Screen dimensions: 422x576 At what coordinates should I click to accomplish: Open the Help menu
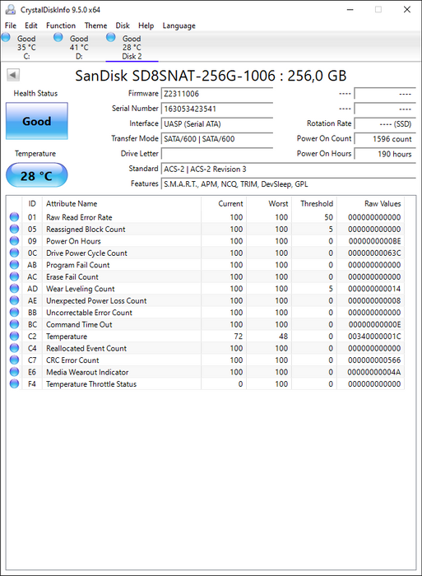click(146, 26)
